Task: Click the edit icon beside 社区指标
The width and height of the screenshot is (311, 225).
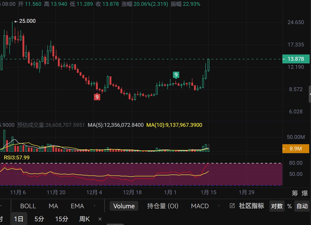Action: (x=232, y=206)
